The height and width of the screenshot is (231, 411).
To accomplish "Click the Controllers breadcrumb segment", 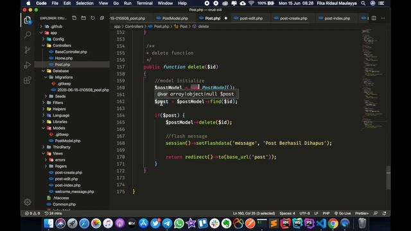I will tap(134, 26).
